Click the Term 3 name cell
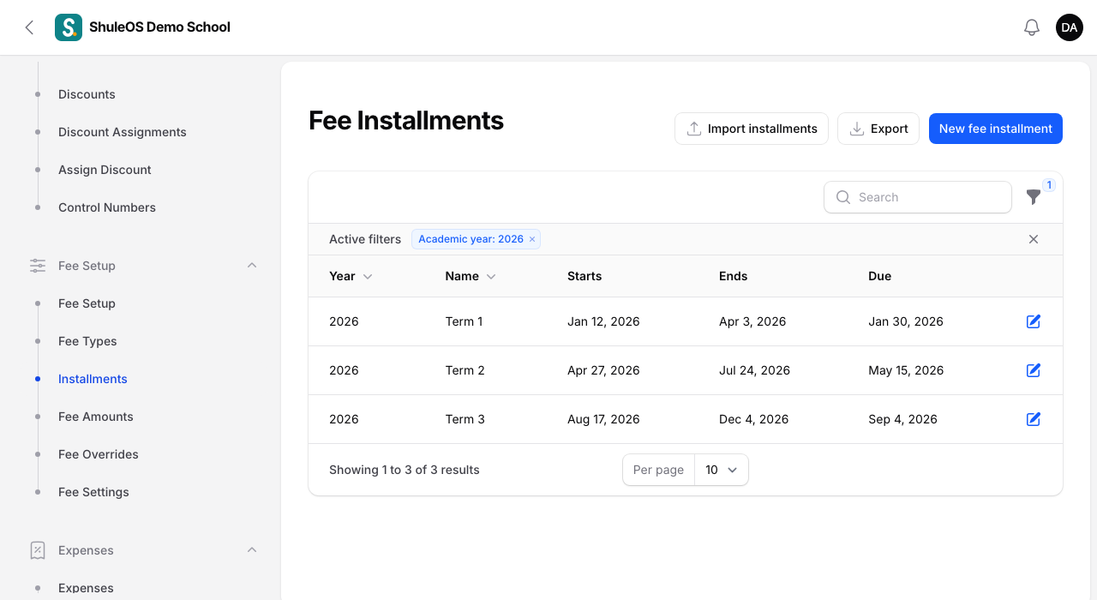The width and height of the screenshot is (1097, 600). 465,419
